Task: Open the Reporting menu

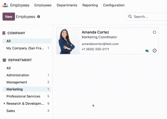Action: coord(90,5)
